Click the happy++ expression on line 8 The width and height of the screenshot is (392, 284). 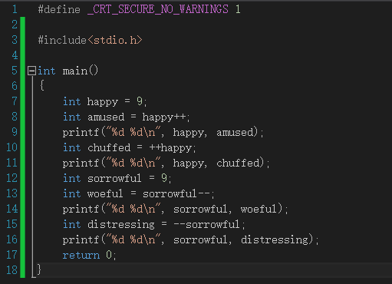click(x=164, y=117)
